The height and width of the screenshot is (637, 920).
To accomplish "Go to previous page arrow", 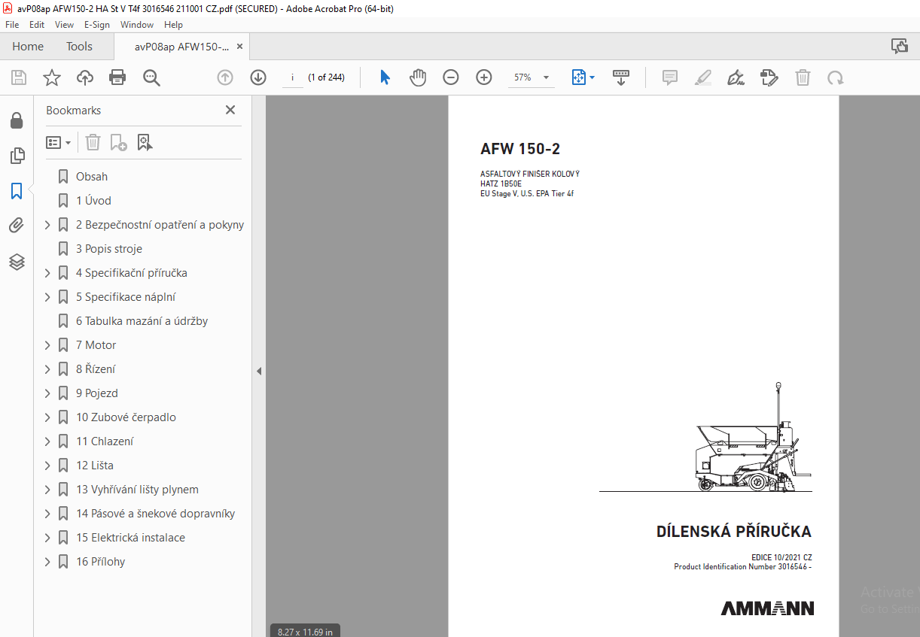I will click(225, 77).
